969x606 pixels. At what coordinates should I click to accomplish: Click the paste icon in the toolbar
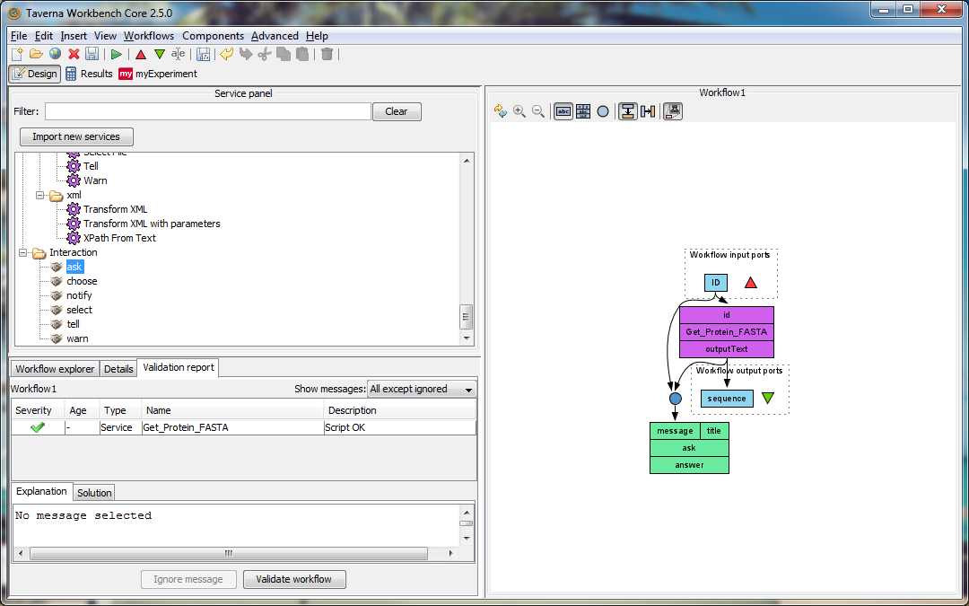point(302,55)
